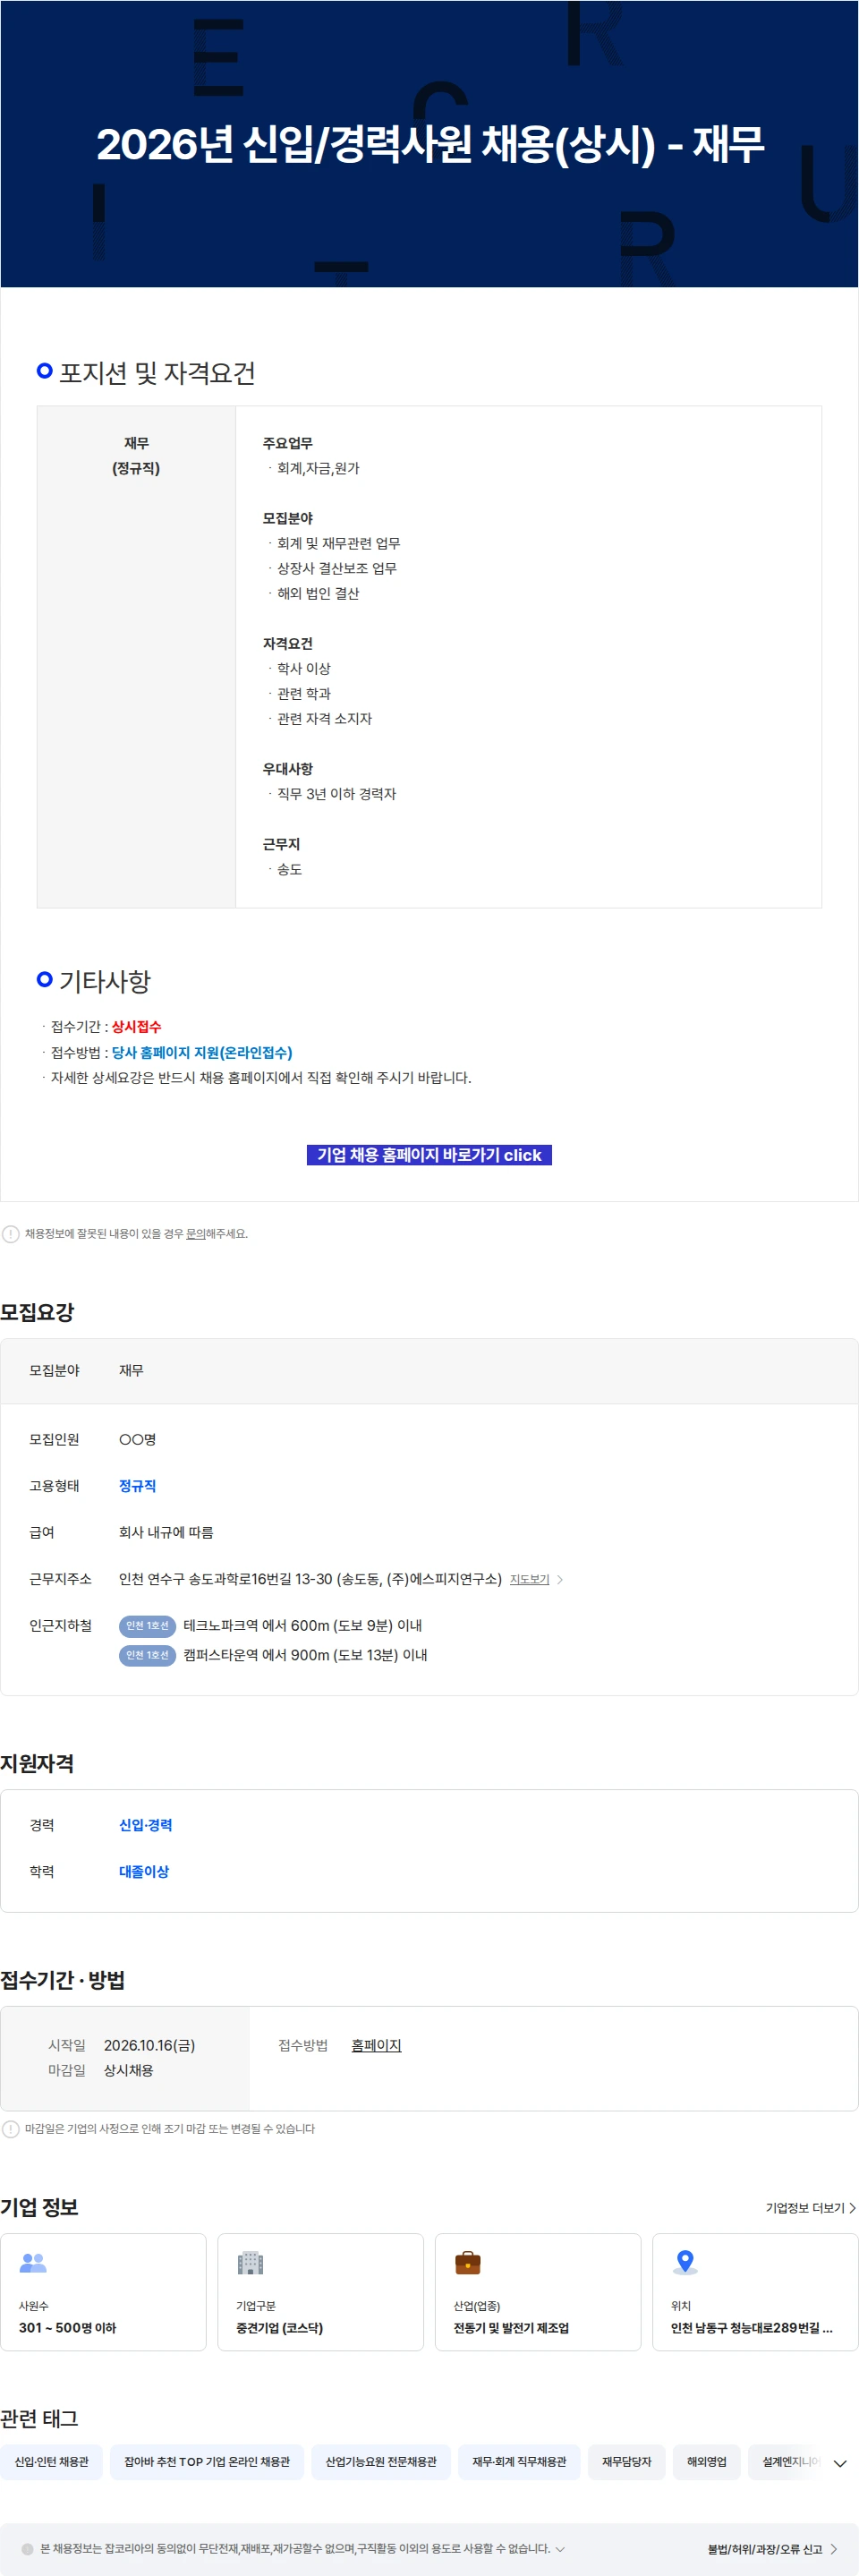The height and width of the screenshot is (2576, 859).
Task: Click the 위치 인천 남동구 청능대로 card
Action: coord(755,2292)
